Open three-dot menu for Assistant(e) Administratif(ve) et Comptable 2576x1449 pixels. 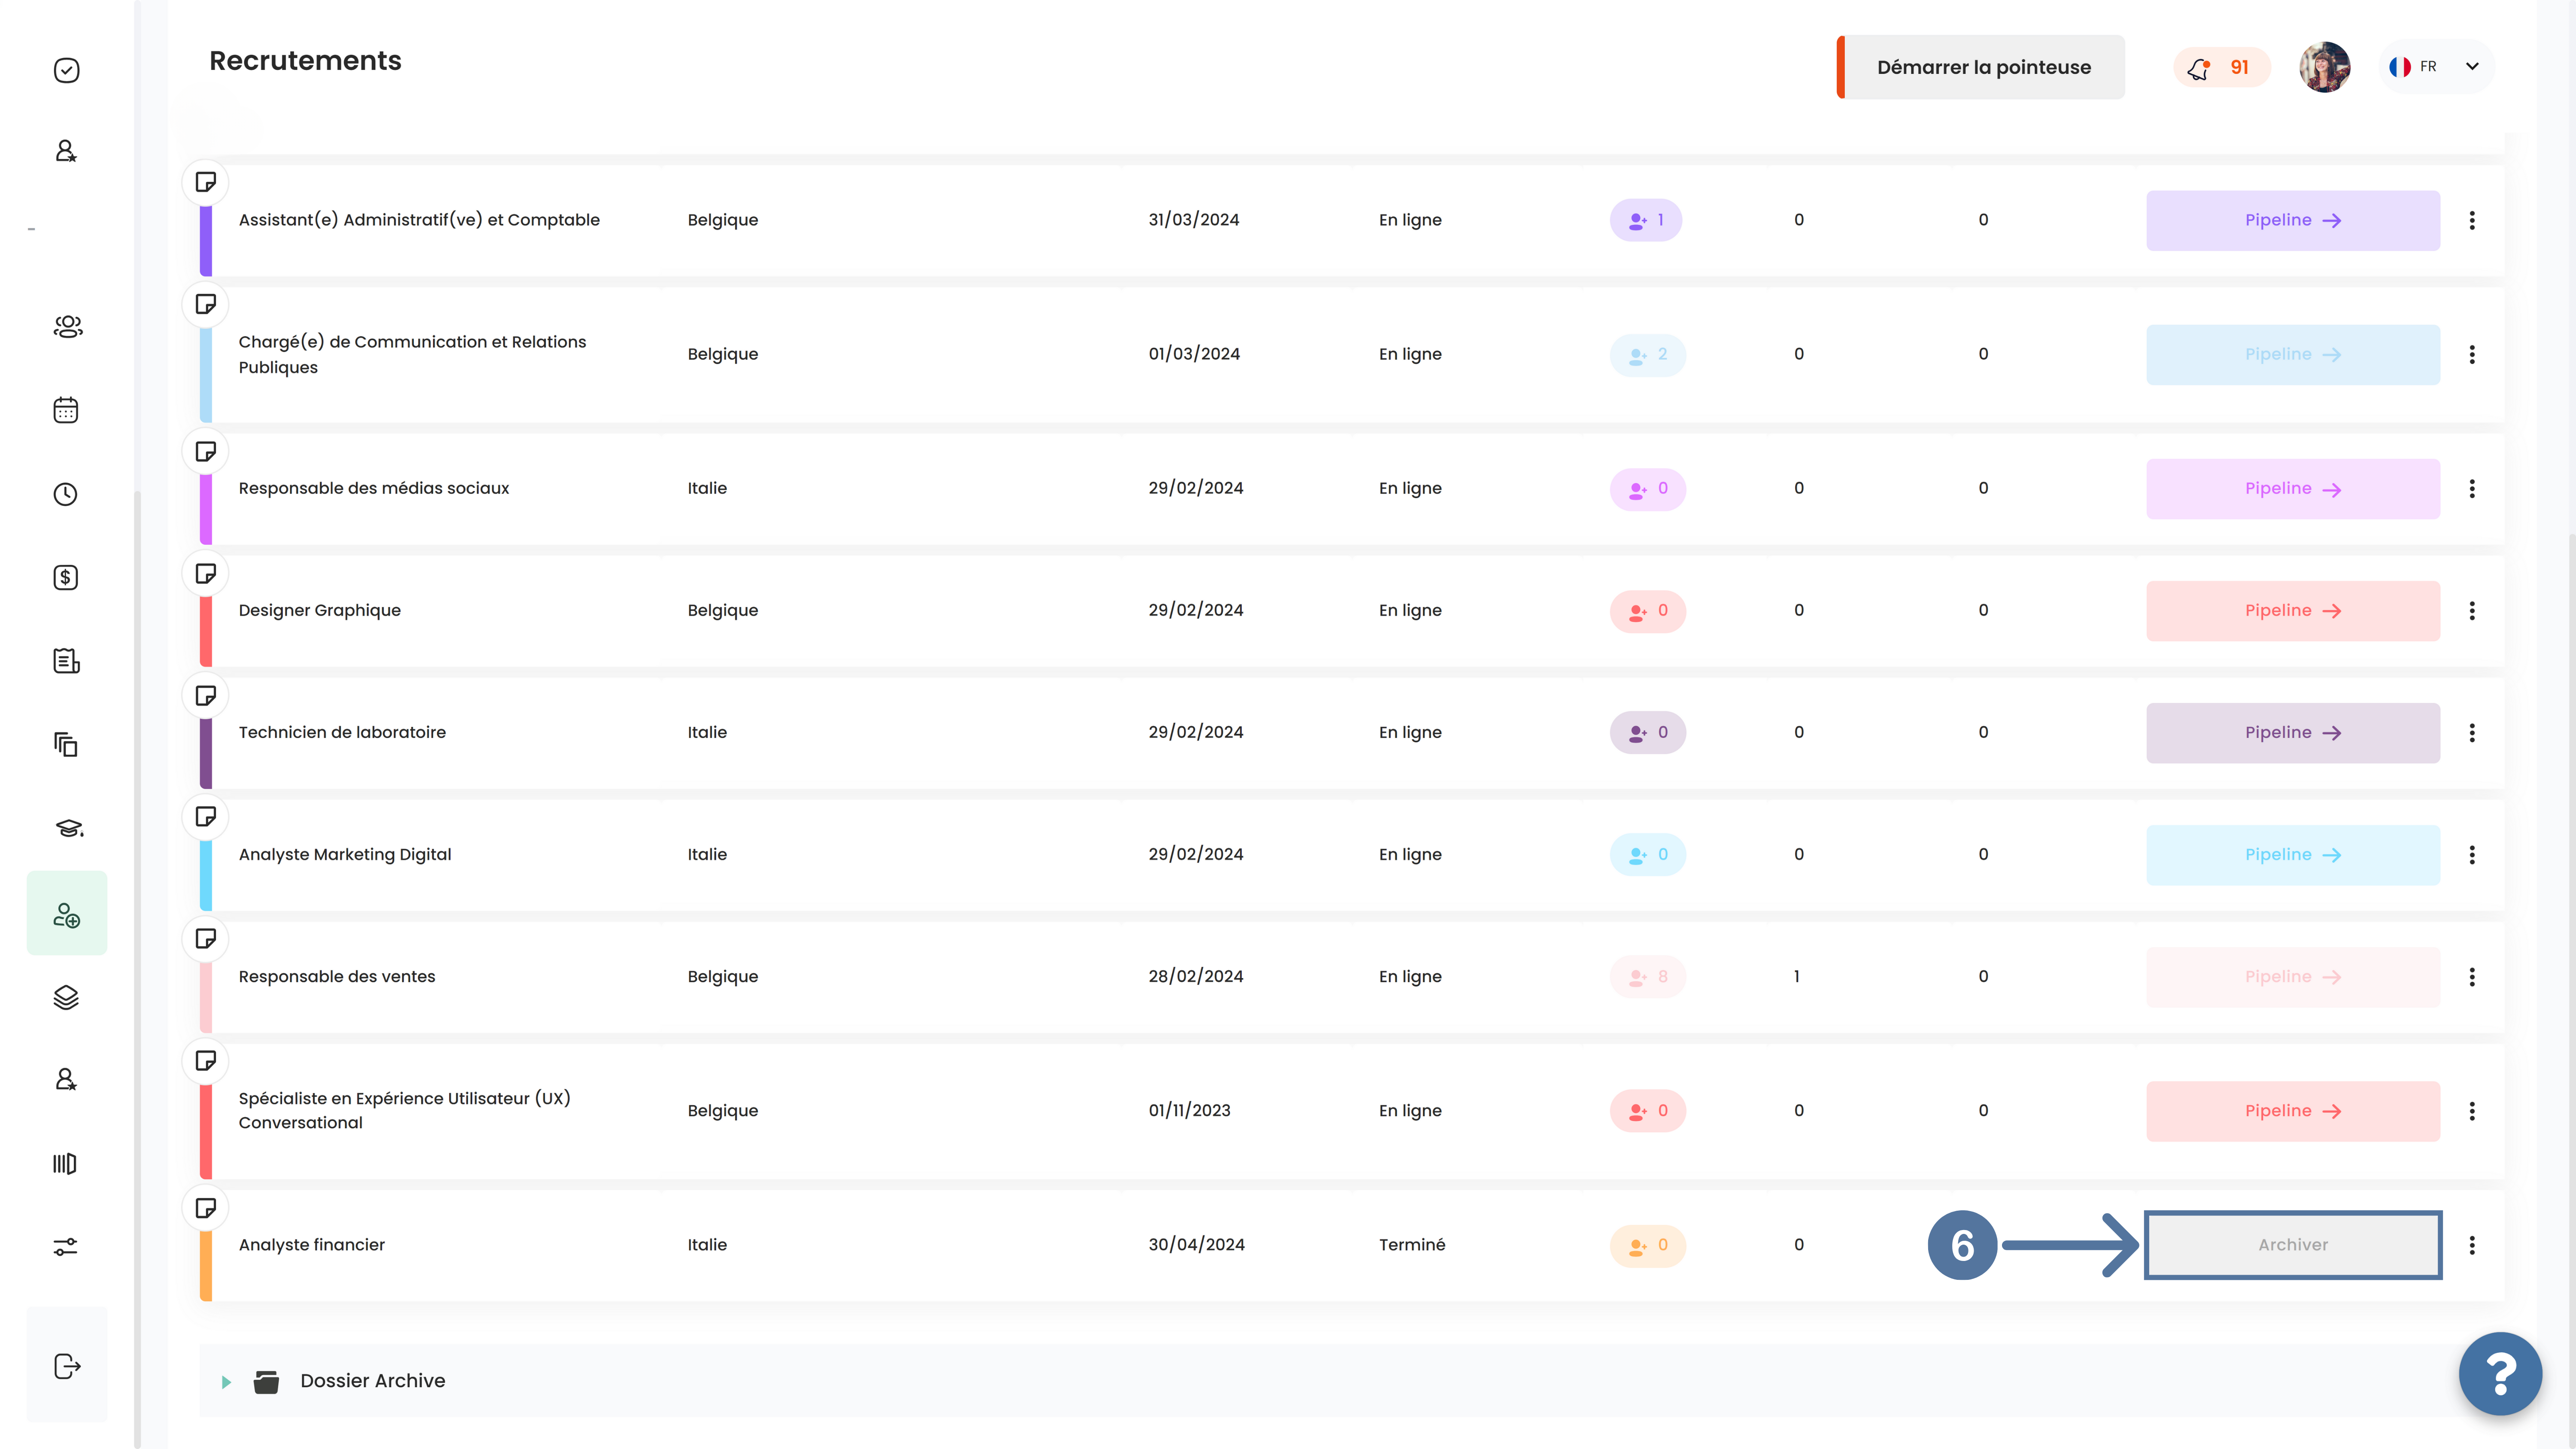2472,220
